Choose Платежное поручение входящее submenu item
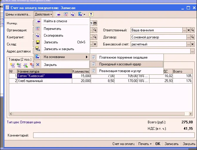The height and width of the screenshot is (150, 197). pyautogui.click(x=127, y=57)
